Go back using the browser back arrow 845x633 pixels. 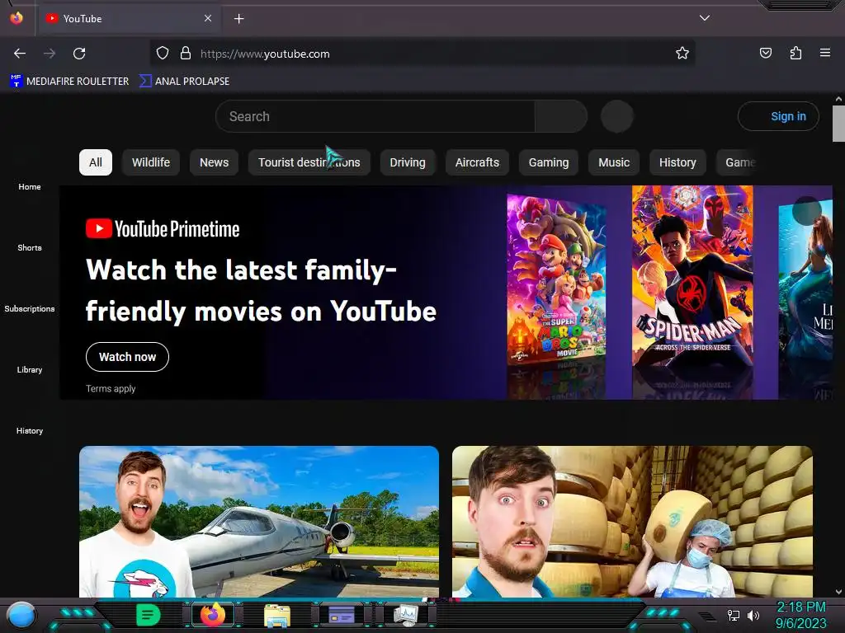click(20, 54)
